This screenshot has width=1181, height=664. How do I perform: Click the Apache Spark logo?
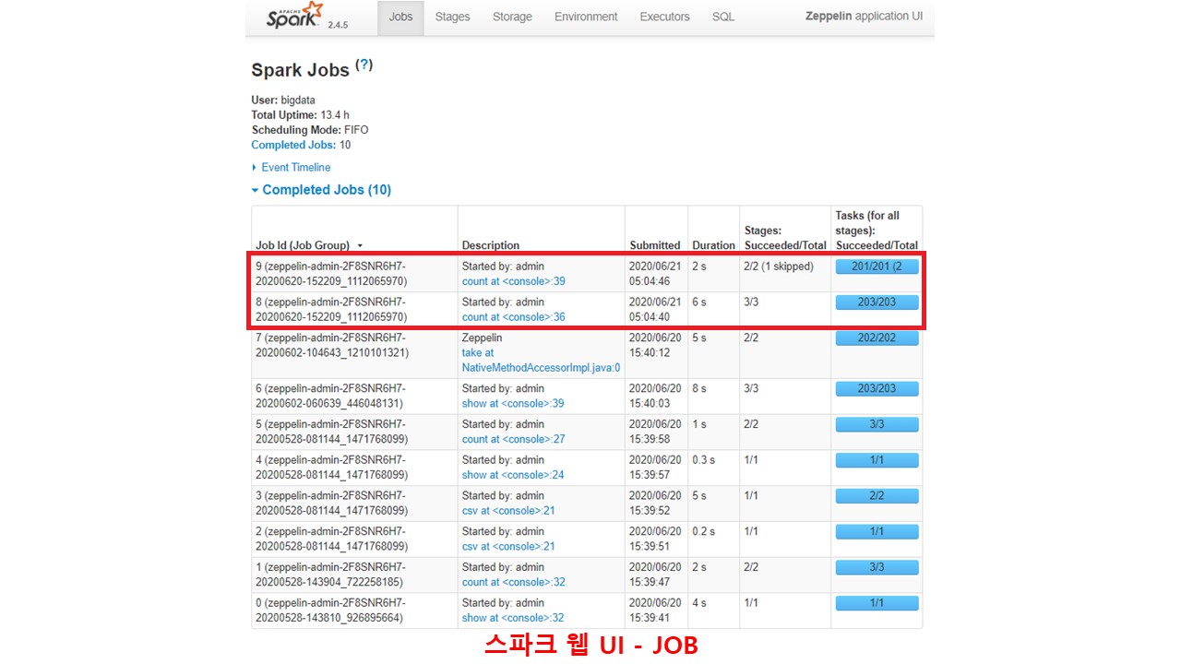[x=295, y=17]
